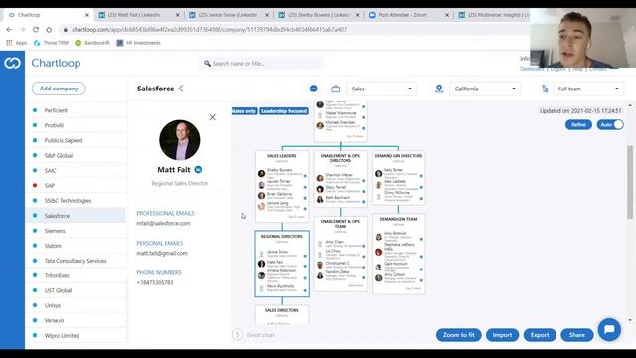Click the briefcase department icon
Screen dimensions: 636x358
point(336,89)
